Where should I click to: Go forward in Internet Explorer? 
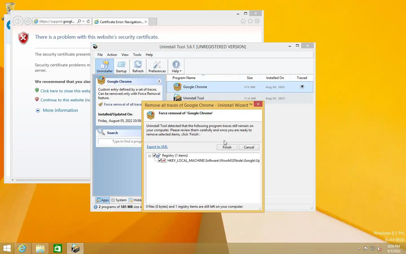(x=28, y=21)
